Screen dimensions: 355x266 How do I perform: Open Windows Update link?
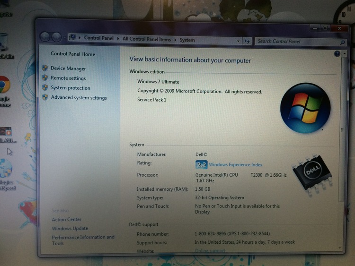click(70, 229)
